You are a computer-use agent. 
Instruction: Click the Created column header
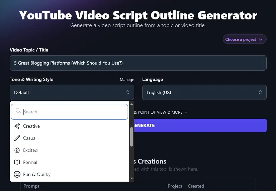pyautogui.click(x=196, y=186)
